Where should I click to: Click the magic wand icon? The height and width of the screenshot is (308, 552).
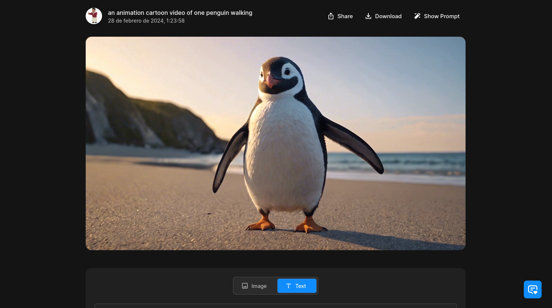pyautogui.click(x=417, y=16)
